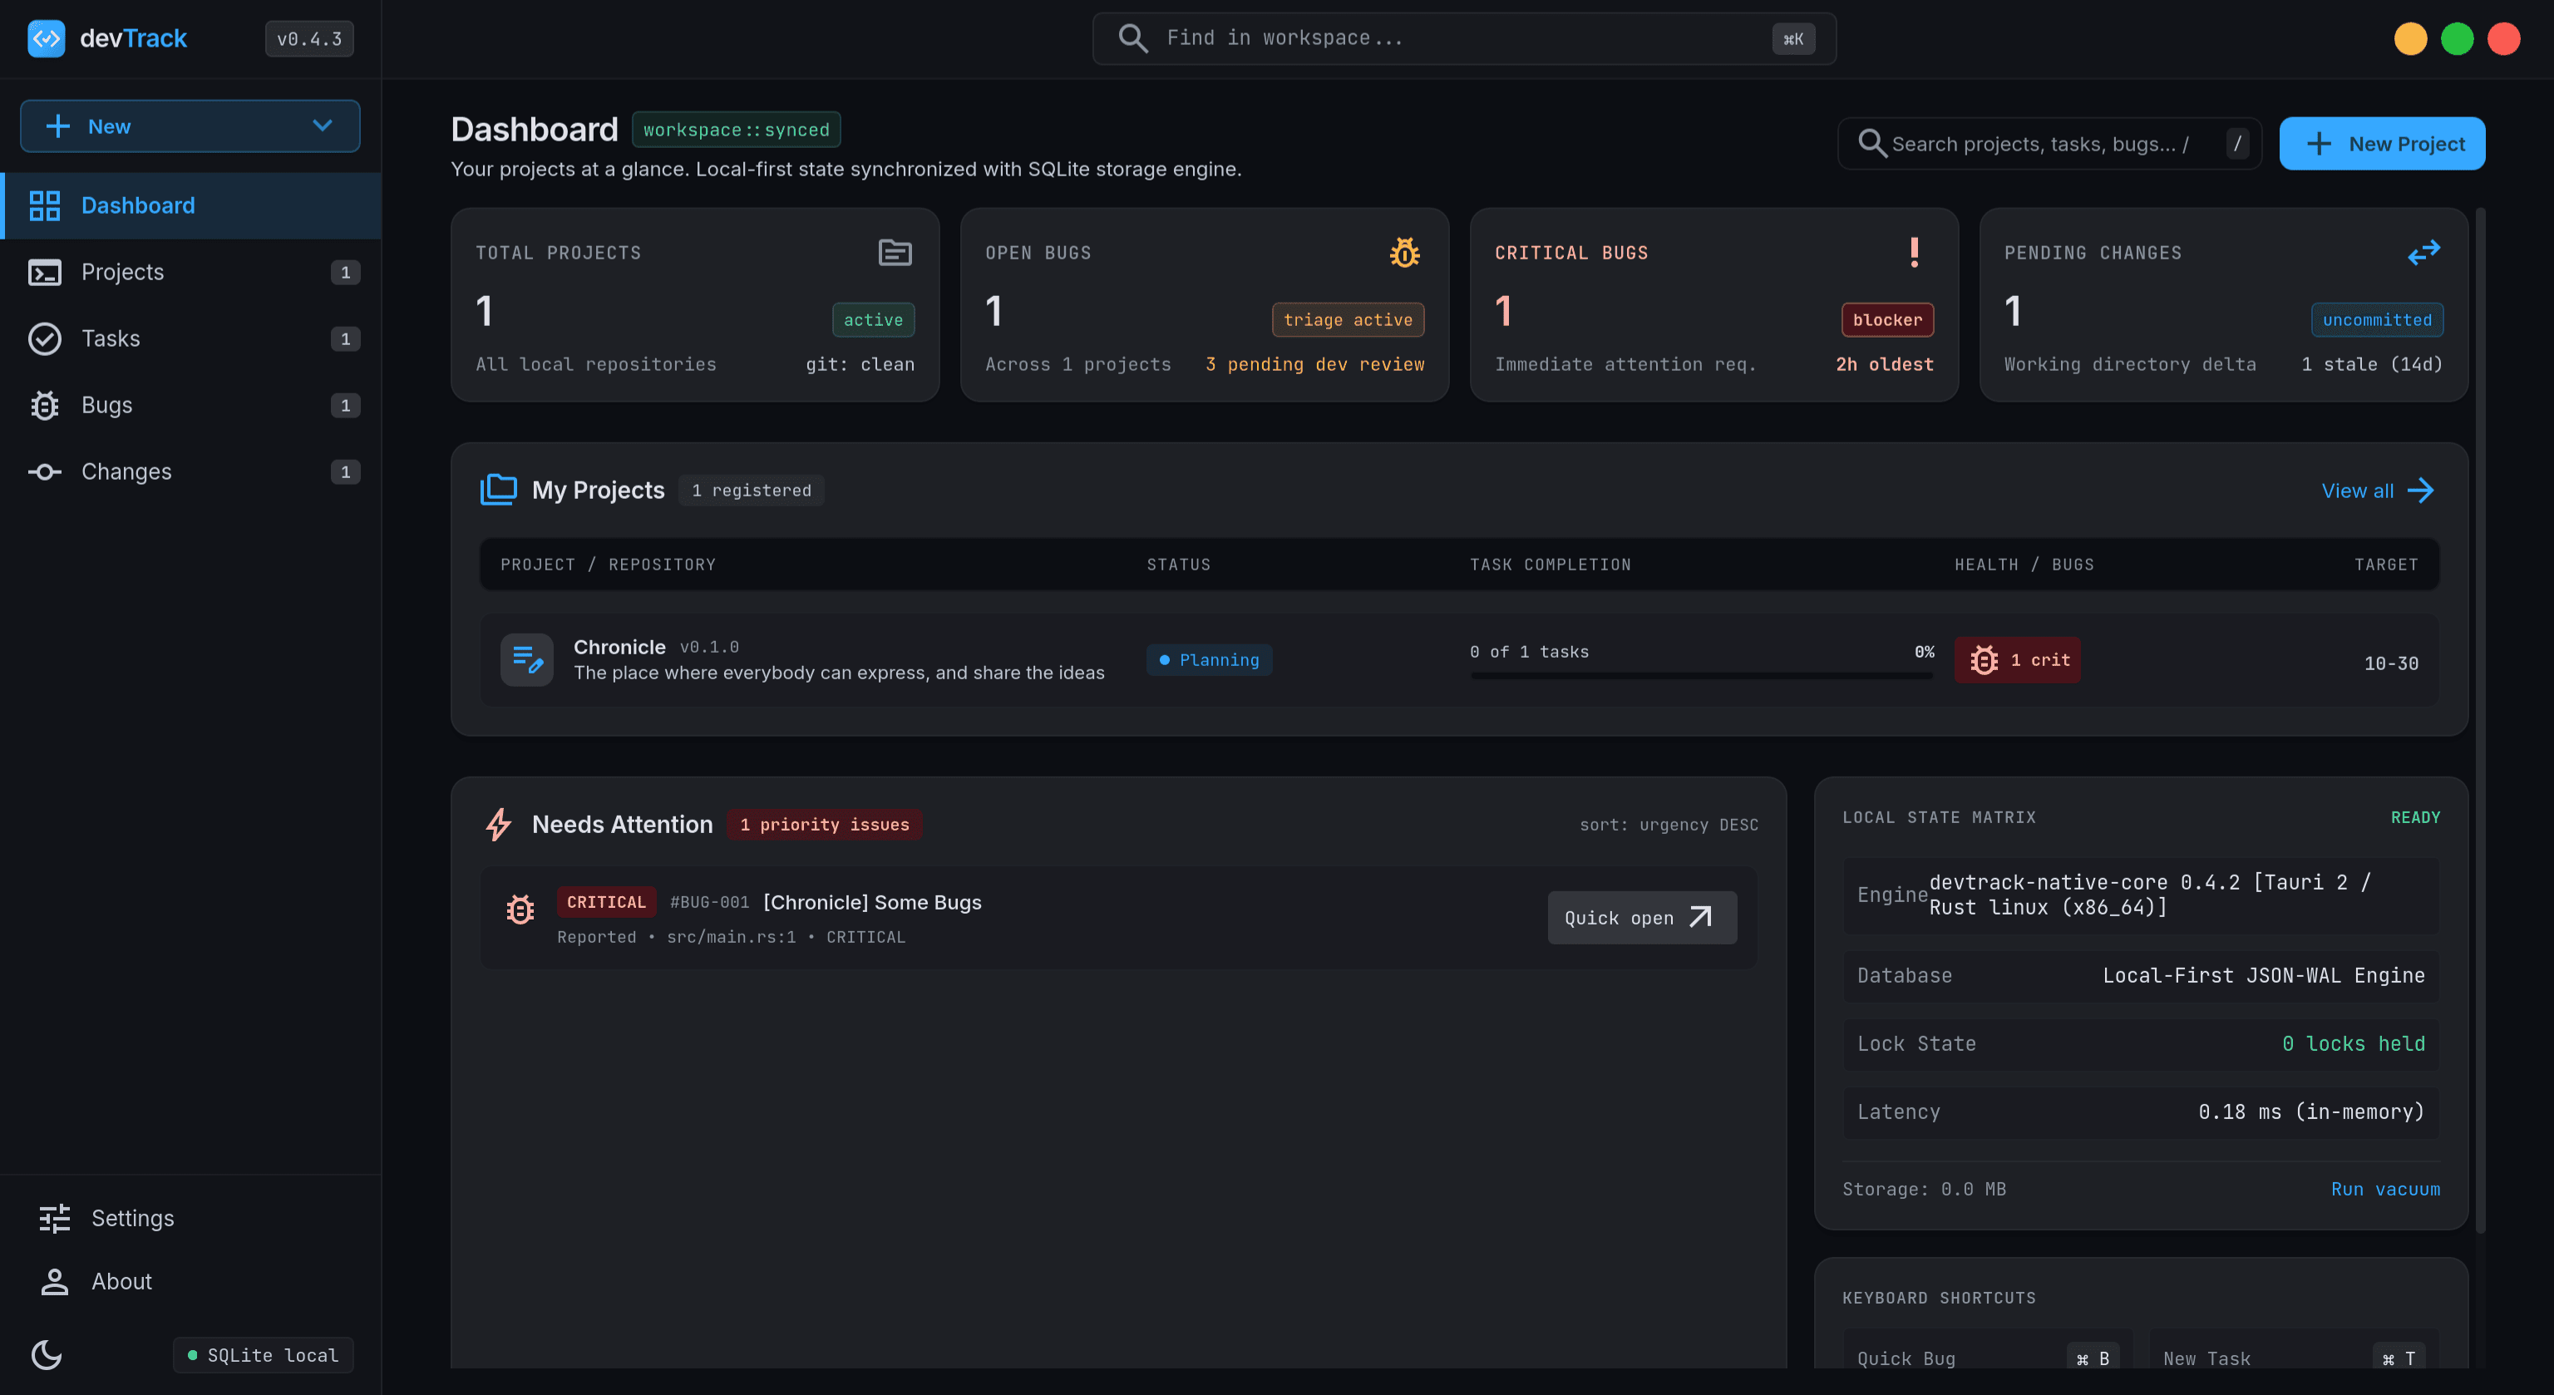Click the Planning status badge

[1209, 659]
